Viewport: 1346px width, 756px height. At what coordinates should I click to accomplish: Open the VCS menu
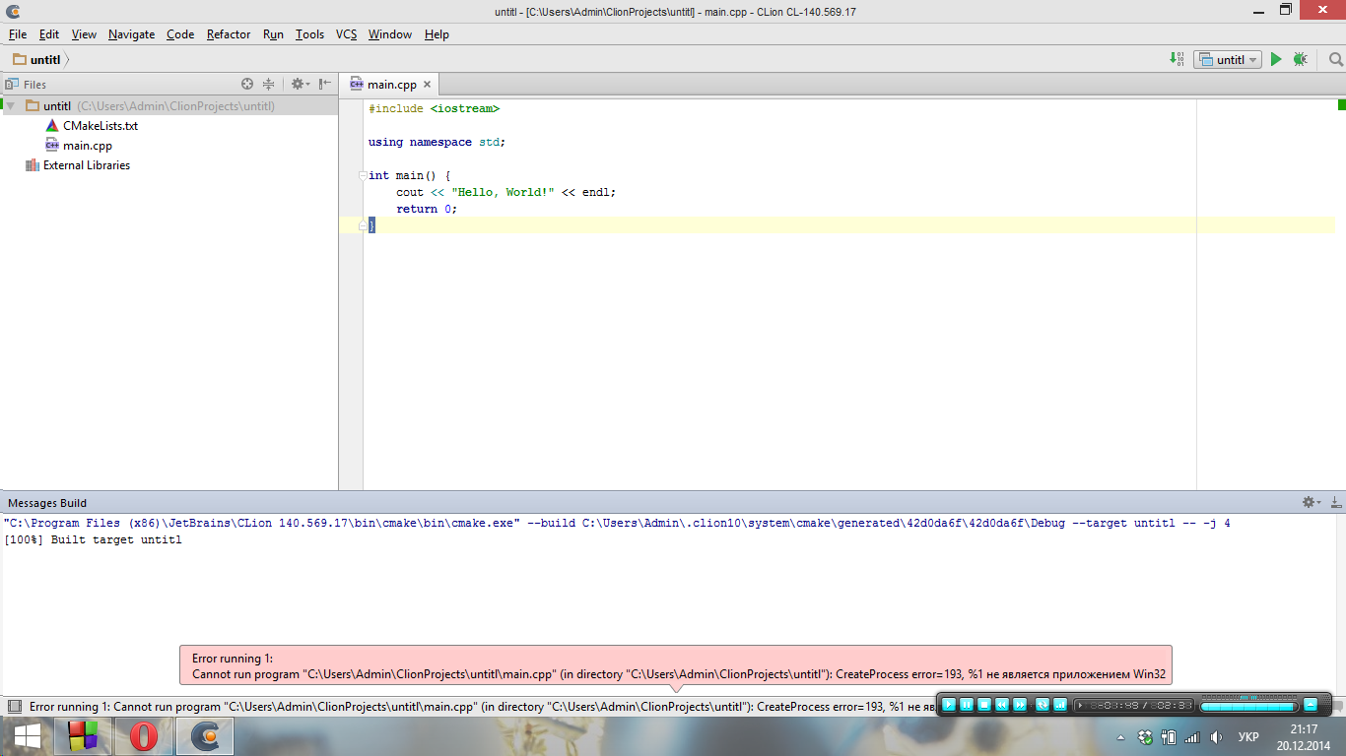click(346, 34)
